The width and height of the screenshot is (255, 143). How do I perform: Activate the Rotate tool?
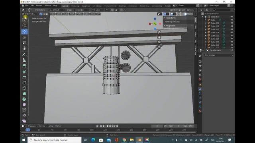(x=24, y=37)
